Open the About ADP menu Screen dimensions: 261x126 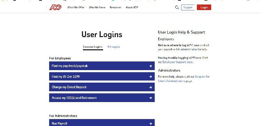tap(132, 7)
